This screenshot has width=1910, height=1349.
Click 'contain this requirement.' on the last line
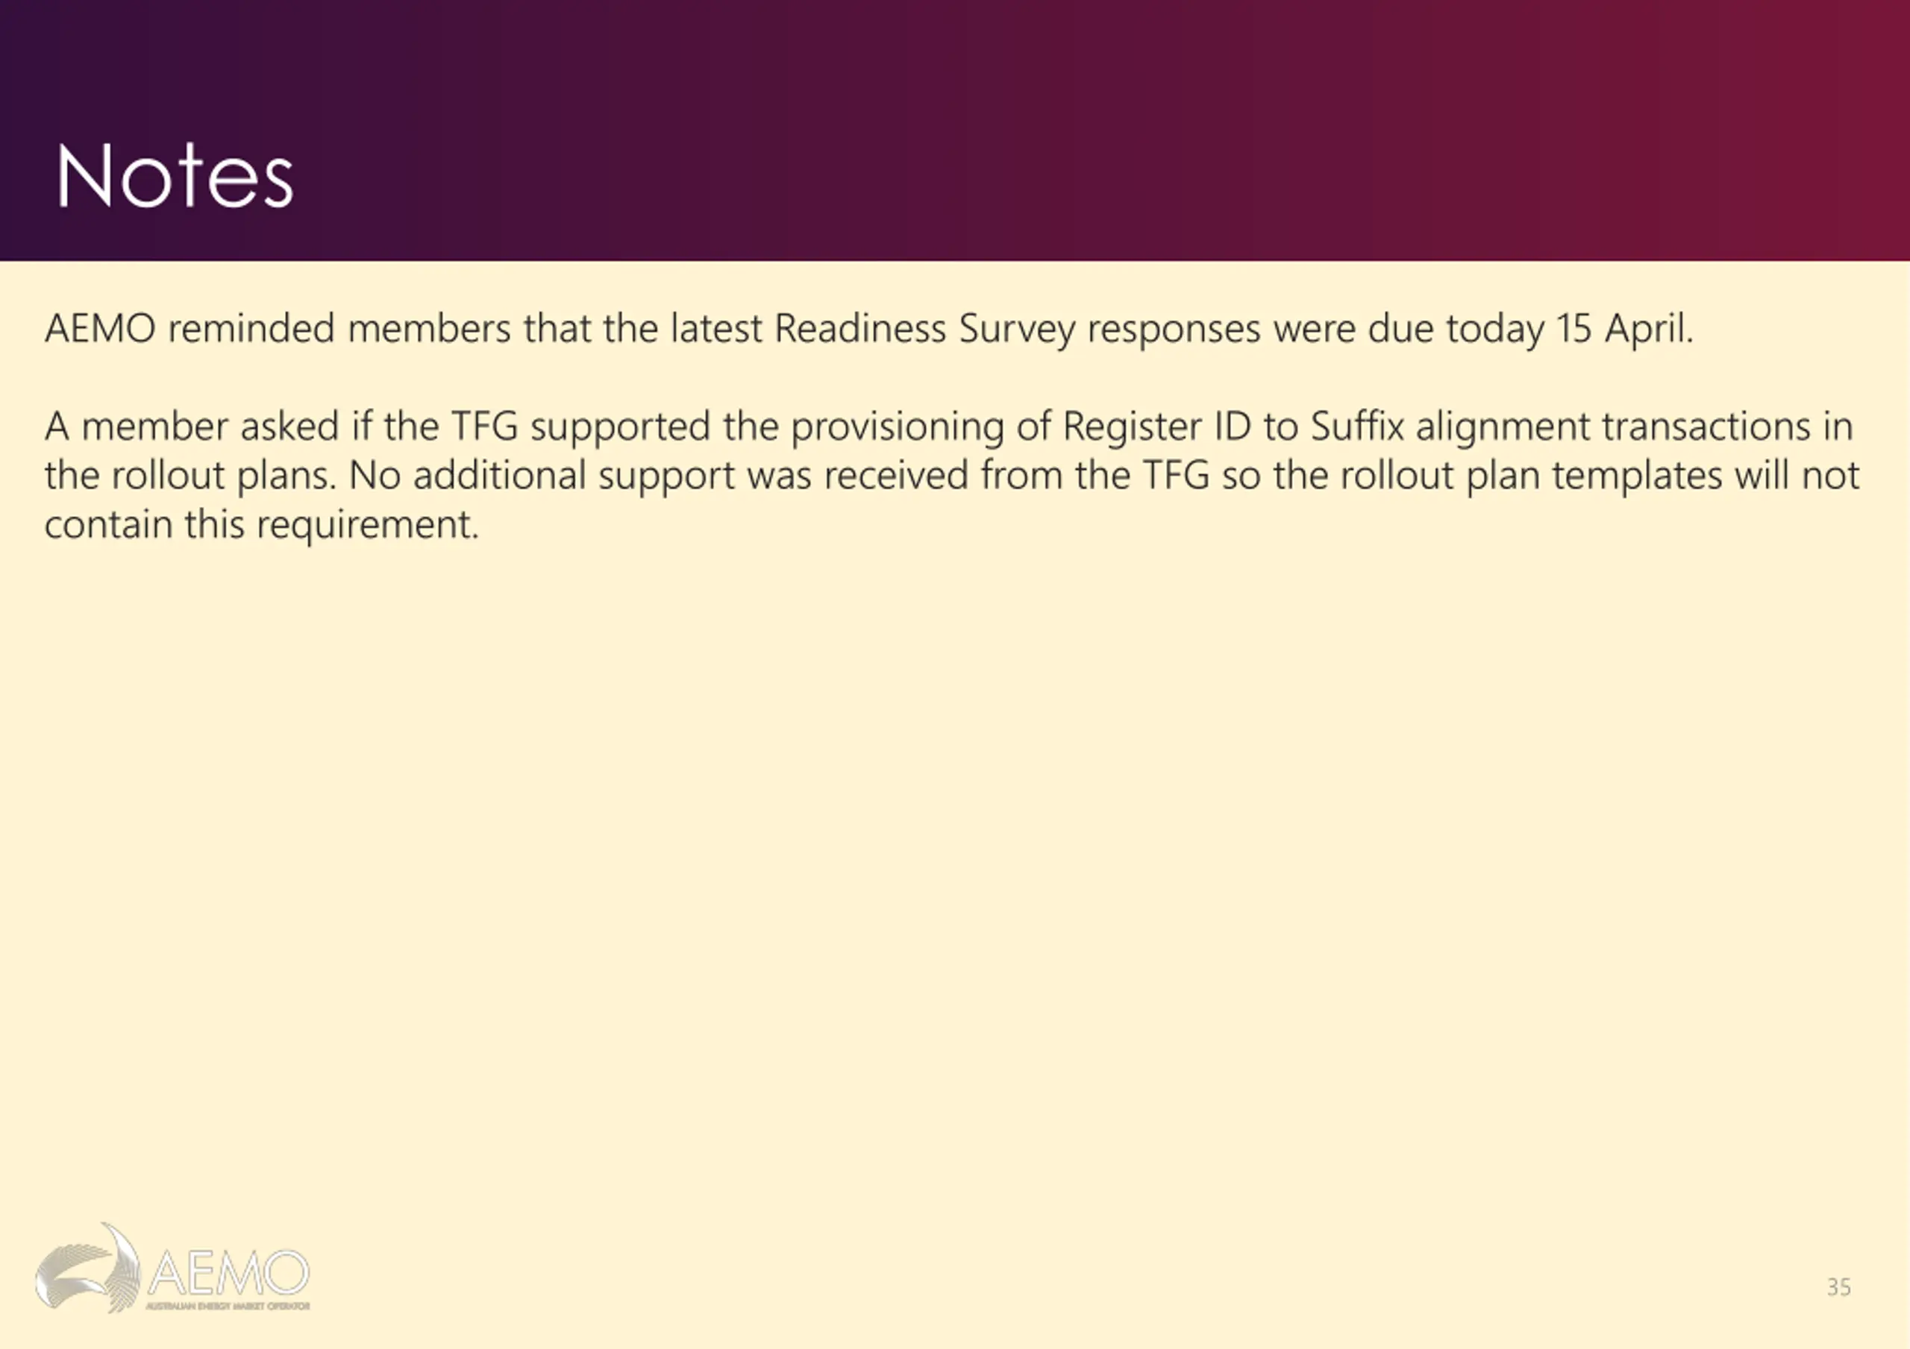click(262, 525)
